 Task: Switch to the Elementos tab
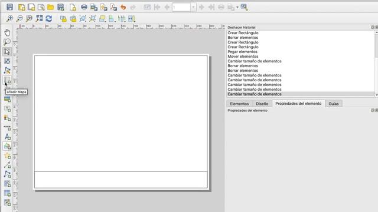pyautogui.click(x=239, y=104)
